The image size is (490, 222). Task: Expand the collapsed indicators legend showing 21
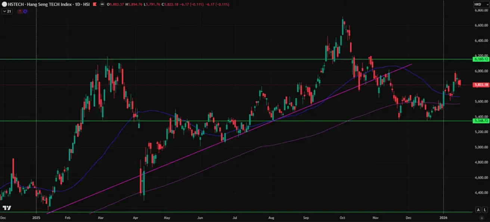coord(7,11)
